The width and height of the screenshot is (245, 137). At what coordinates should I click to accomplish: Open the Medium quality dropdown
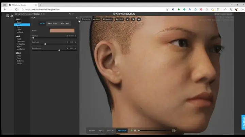(108, 19)
